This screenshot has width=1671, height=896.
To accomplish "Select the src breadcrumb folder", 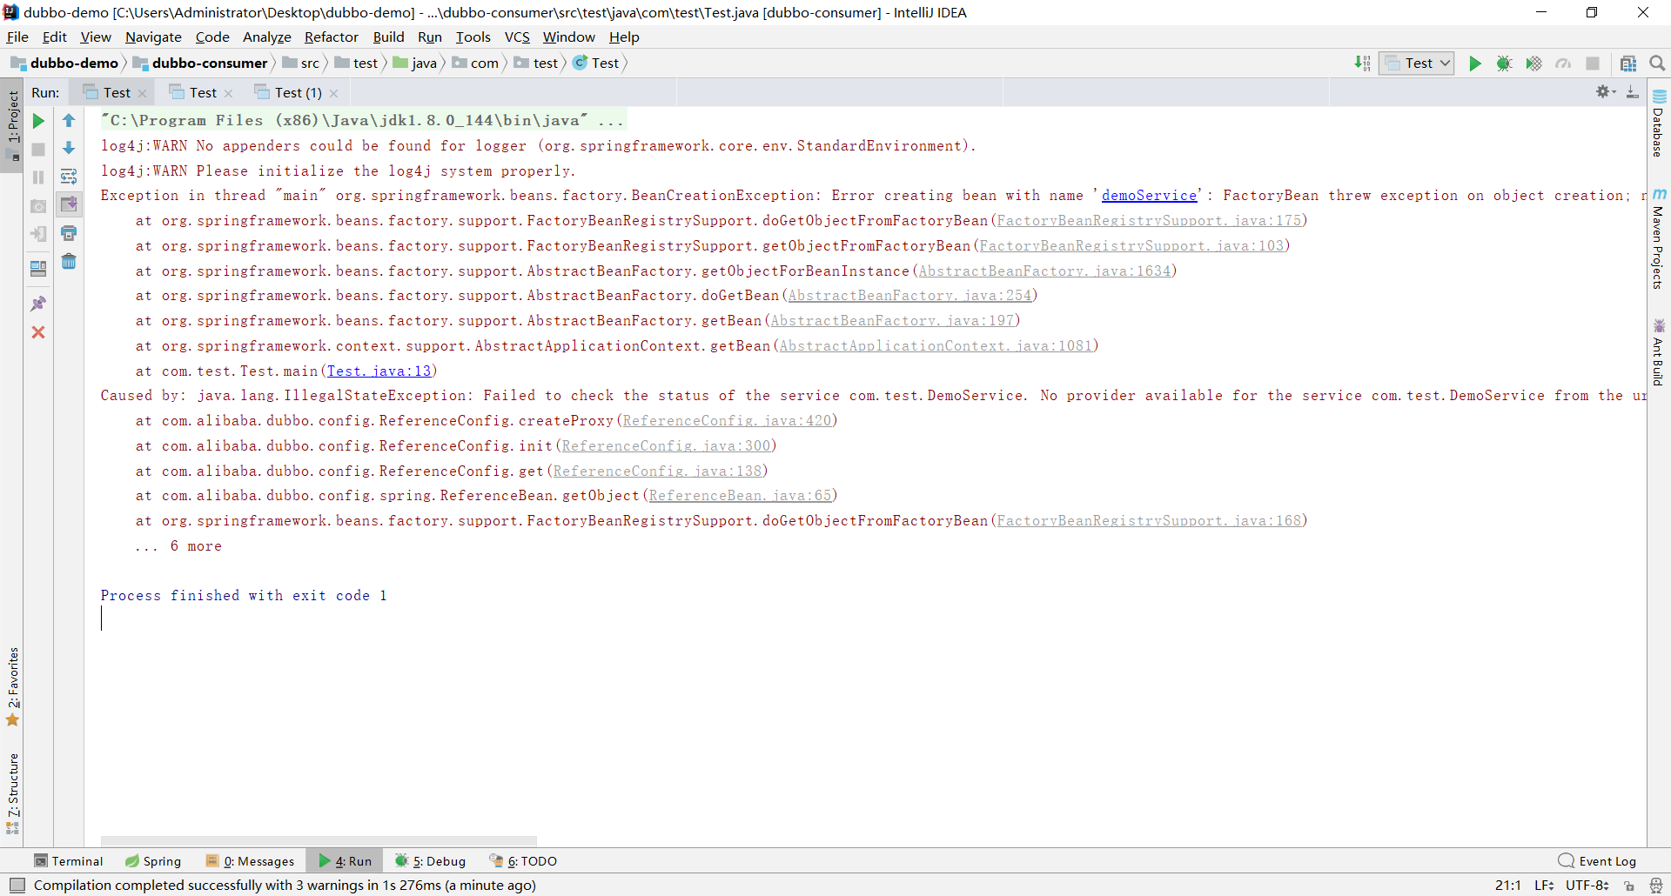I will coord(300,63).
